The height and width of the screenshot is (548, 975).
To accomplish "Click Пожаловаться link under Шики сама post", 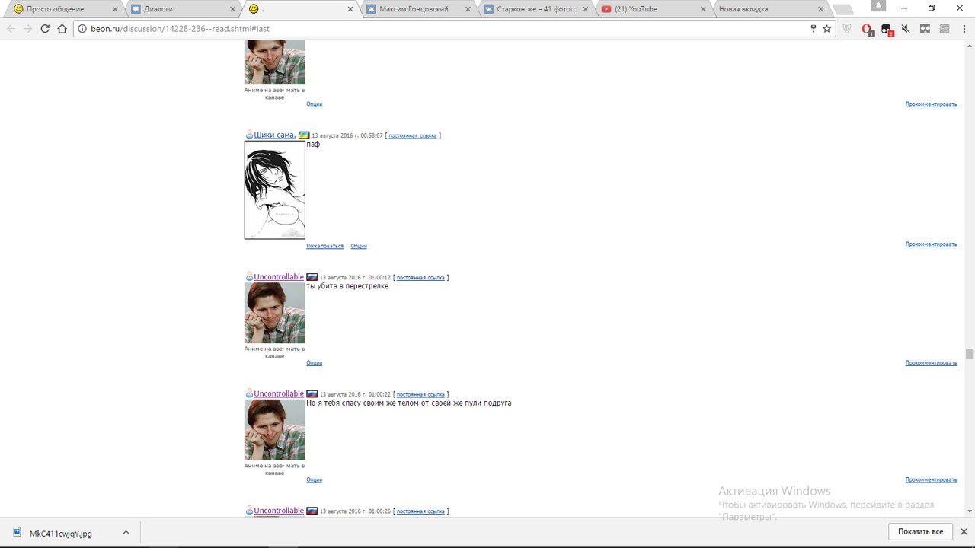I will tap(324, 246).
